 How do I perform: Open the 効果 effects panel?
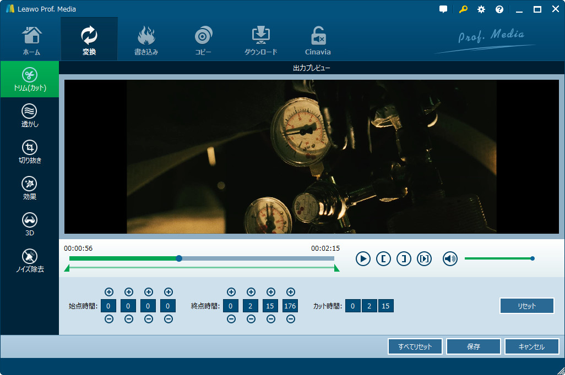click(30, 189)
